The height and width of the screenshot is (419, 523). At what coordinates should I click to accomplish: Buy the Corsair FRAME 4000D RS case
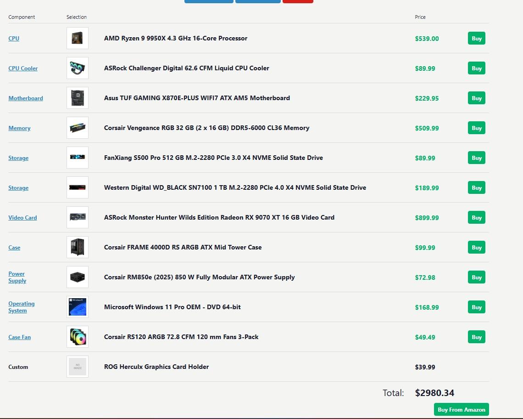[x=476, y=247]
